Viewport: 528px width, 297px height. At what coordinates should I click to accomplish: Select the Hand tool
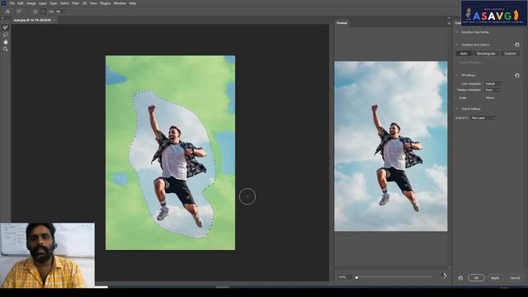click(6, 42)
